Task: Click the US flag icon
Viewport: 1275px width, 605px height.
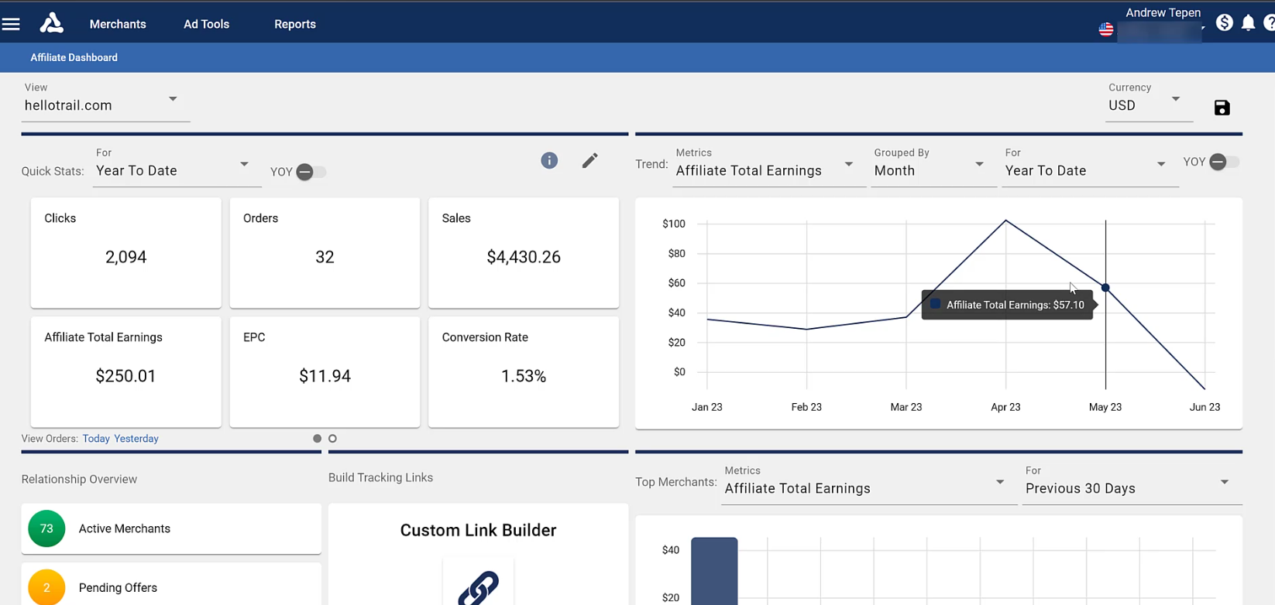Action: pos(1106,29)
